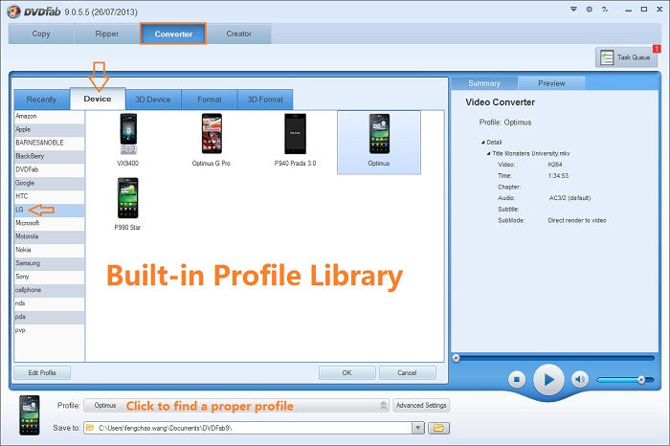Choose the VX9400 phone profile

tap(127, 140)
